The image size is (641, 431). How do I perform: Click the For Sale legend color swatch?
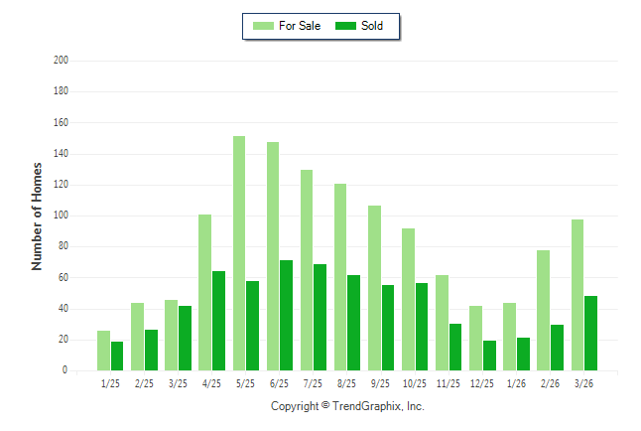coord(265,26)
